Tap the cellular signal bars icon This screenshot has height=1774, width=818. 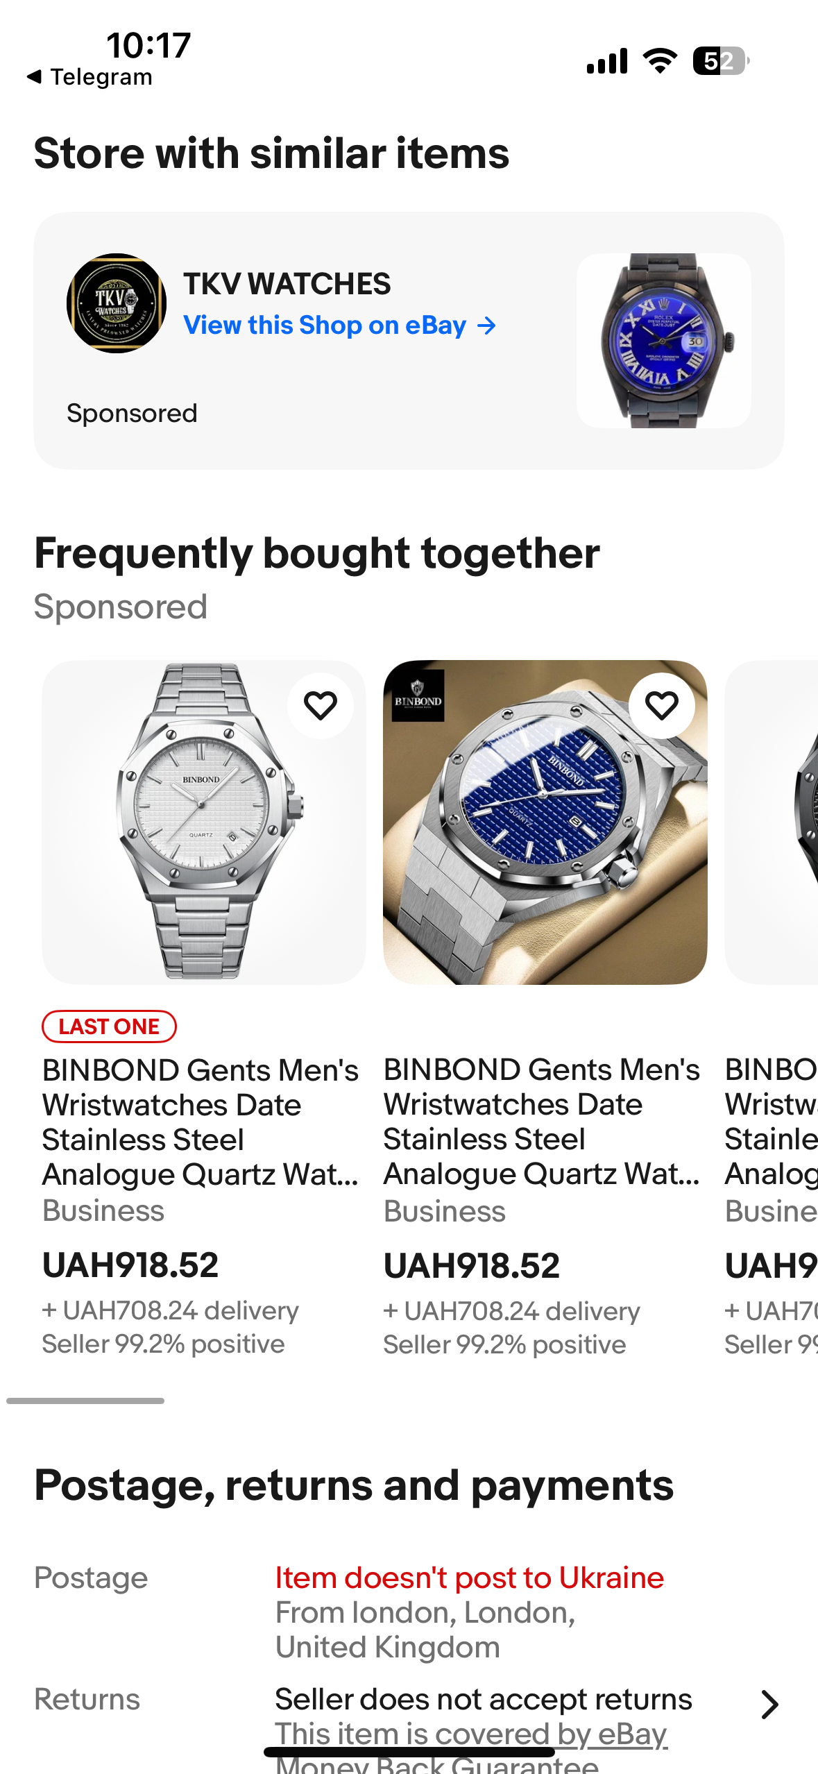click(607, 61)
